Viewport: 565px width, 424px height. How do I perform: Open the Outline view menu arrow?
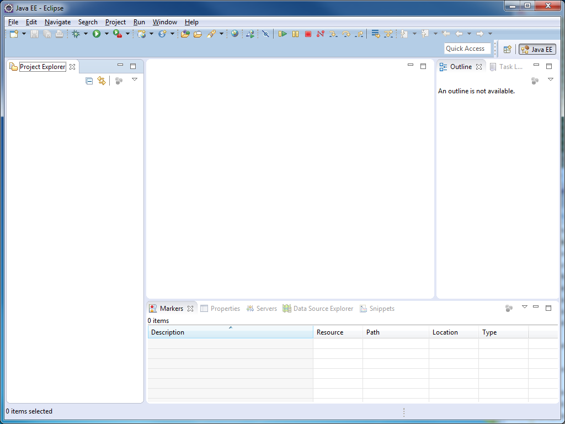pos(551,79)
